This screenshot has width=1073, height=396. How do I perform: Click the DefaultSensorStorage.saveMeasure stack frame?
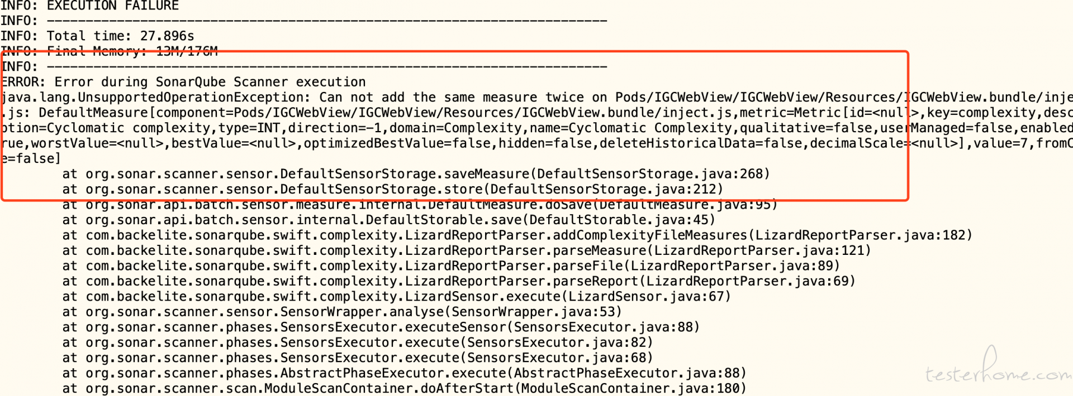416,174
